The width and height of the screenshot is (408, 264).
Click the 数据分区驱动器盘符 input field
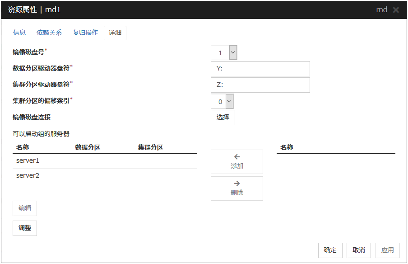tap(260, 69)
